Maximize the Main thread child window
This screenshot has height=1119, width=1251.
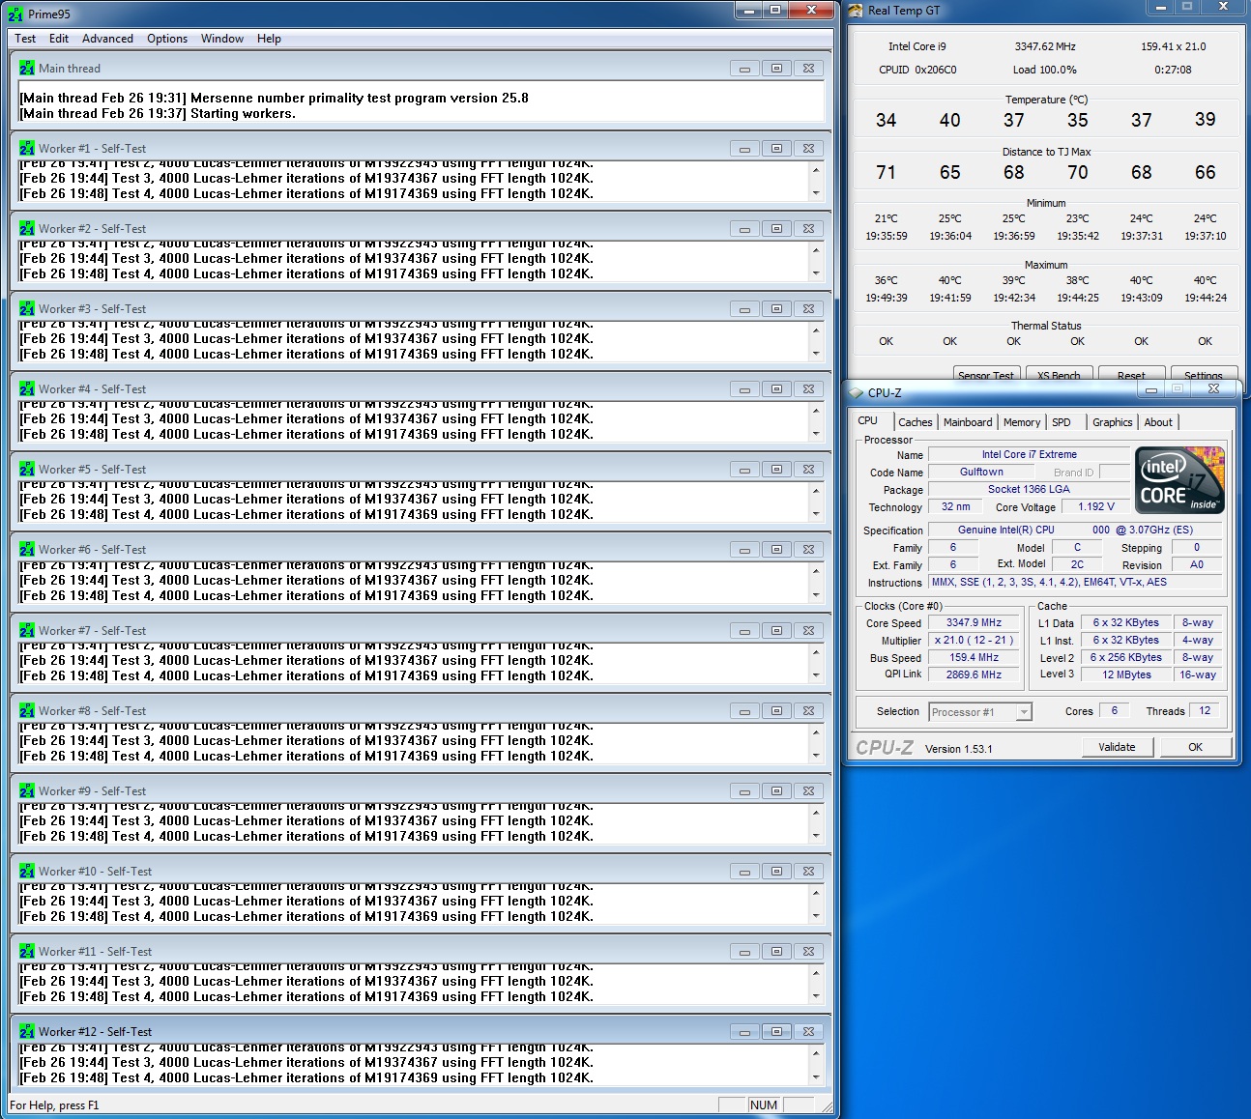click(x=776, y=69)
